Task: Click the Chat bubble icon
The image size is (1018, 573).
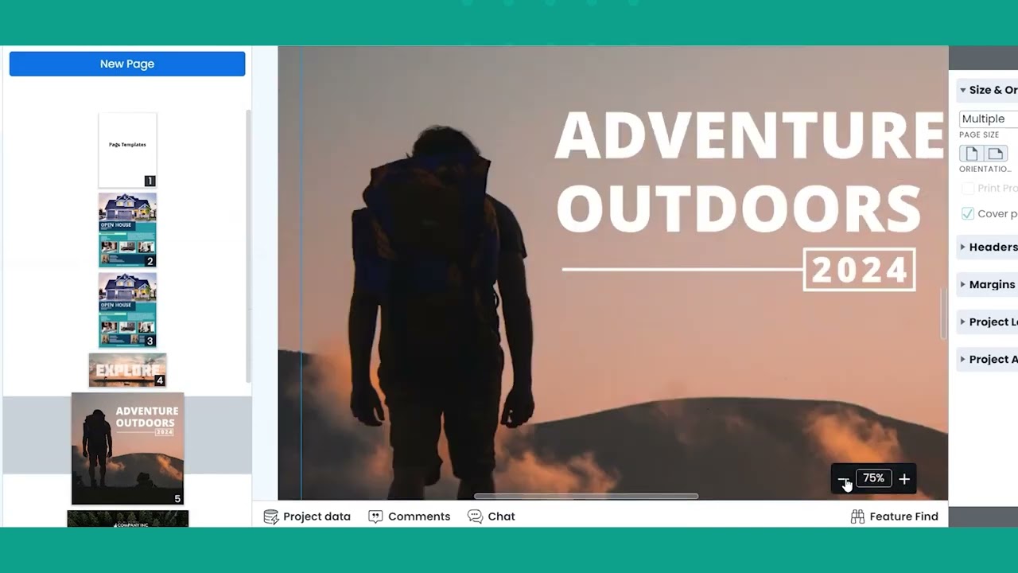Action: click(475, 516)
